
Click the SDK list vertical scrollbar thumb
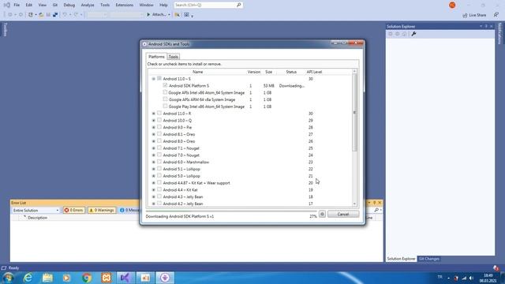click(354, 112)
